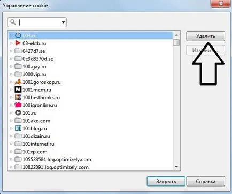The height and width of the screenshot is (194, 232).
Task: Expand the 100bestbooks.ru tree node
Action: point(11,97)
